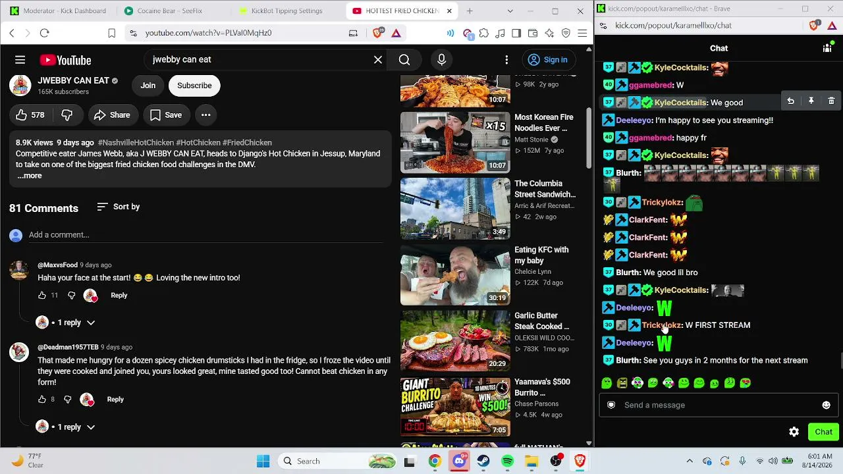Open Discord from the taskbar
The image size is (843, 474).
pos(459,461)
